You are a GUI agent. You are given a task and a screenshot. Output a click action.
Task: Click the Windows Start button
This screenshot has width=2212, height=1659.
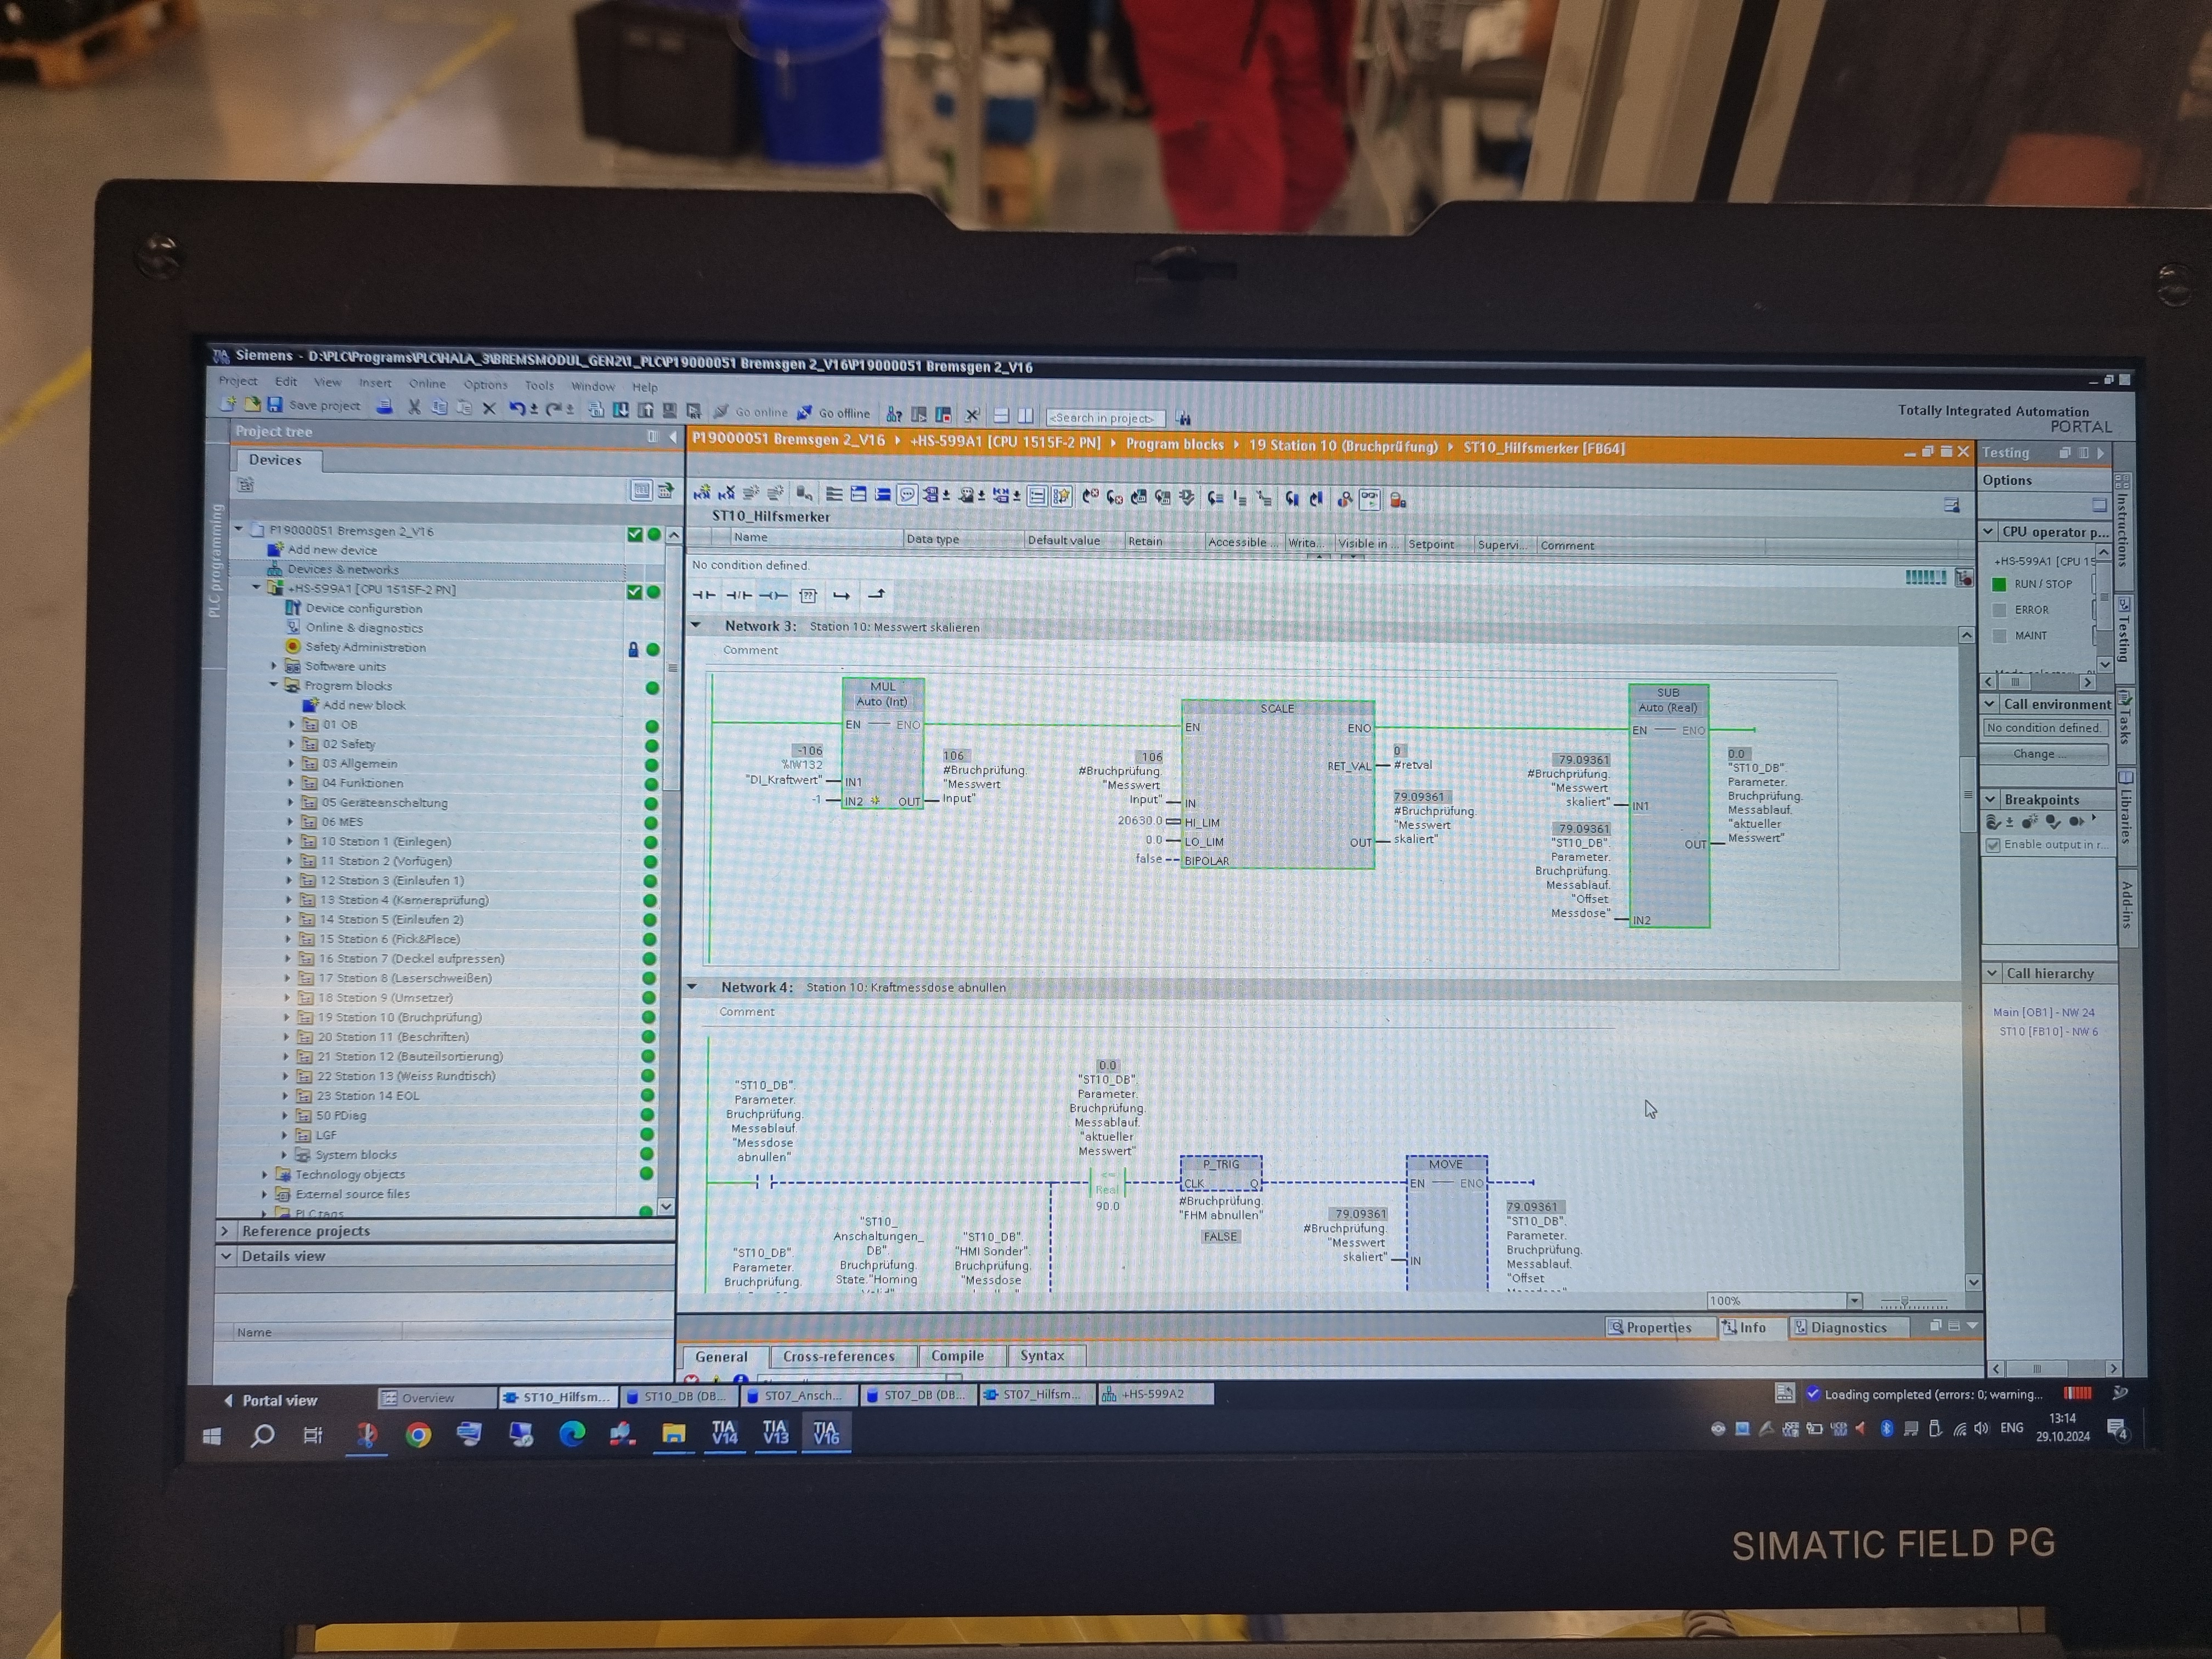pos(211,1437)
